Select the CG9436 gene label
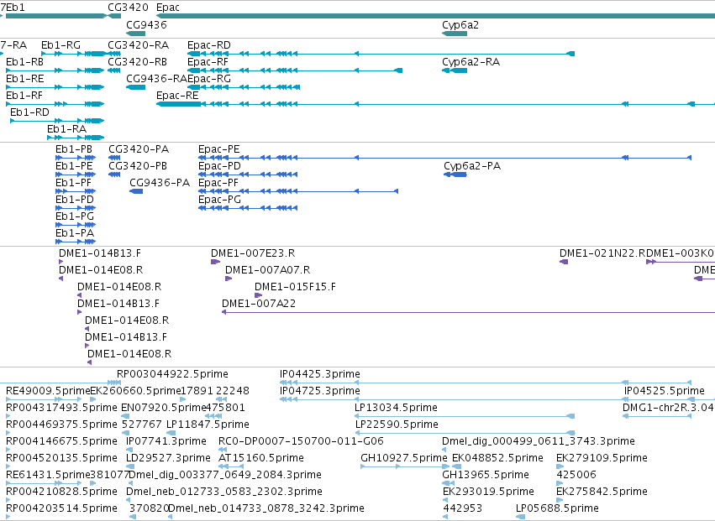The height and width of the screenshot is (521, 715). click(146, 25)
